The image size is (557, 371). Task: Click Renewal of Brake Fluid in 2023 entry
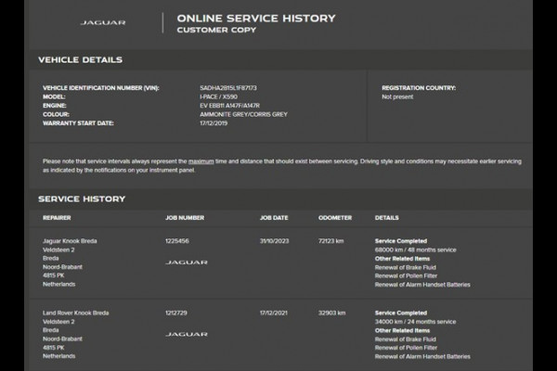[x=406, y=267]
